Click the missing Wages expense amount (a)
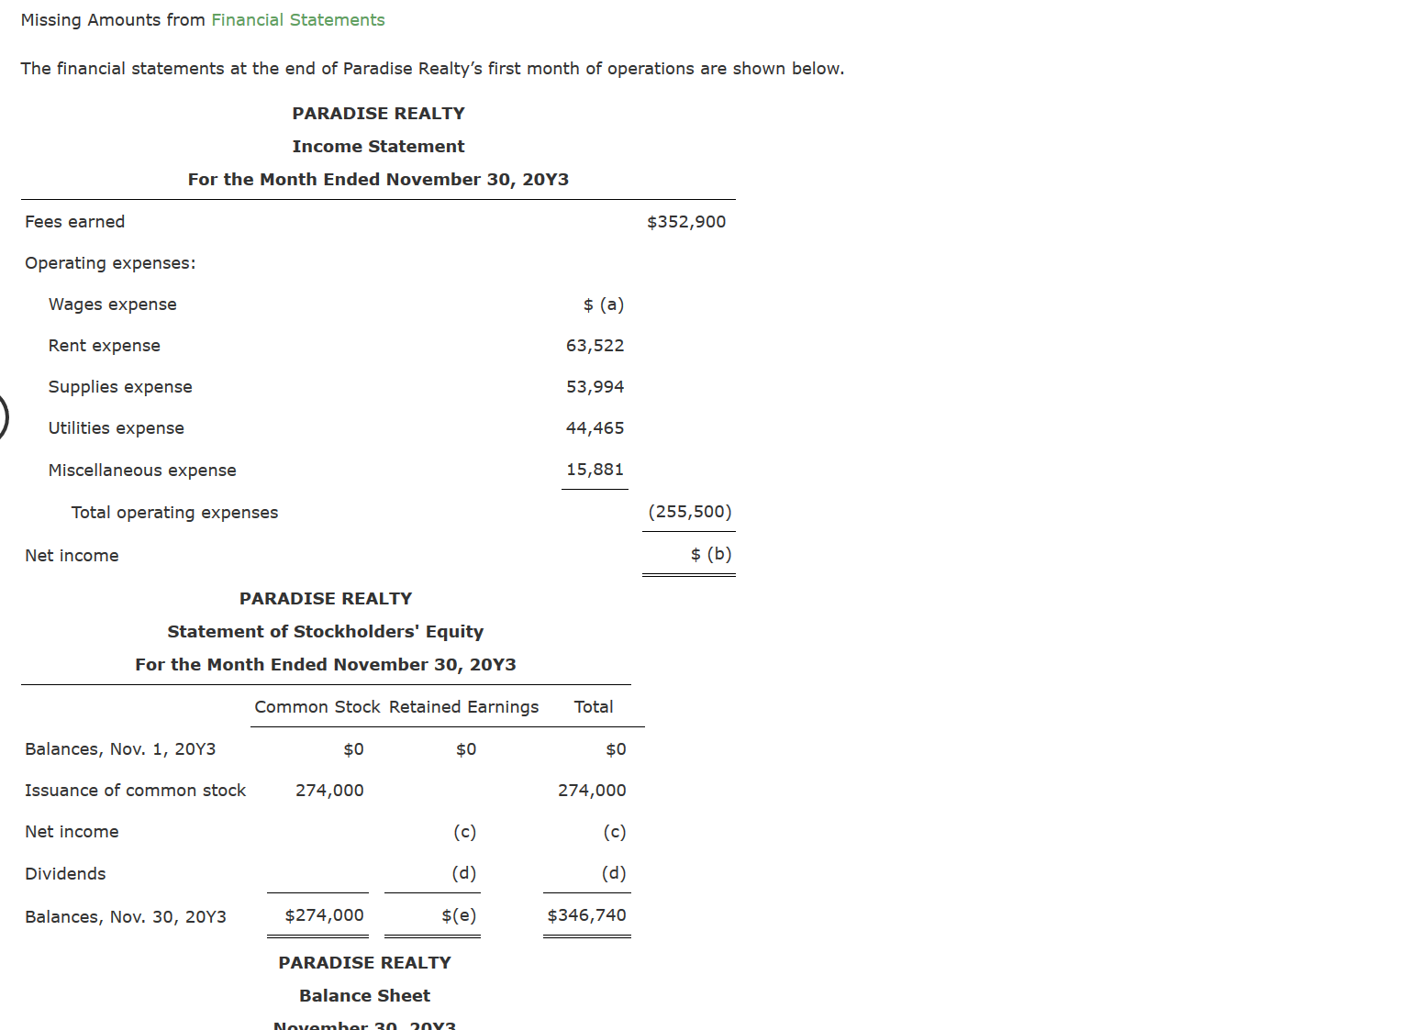The height and width of the screenshot is (1030, 1402). pos(603,304)
